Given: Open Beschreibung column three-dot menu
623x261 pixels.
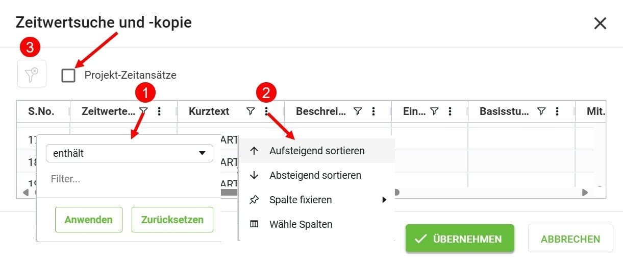Looking at the screenshot, I should (373, 111).
